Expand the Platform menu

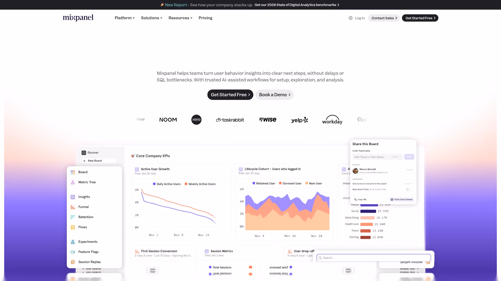coord(124,18)
